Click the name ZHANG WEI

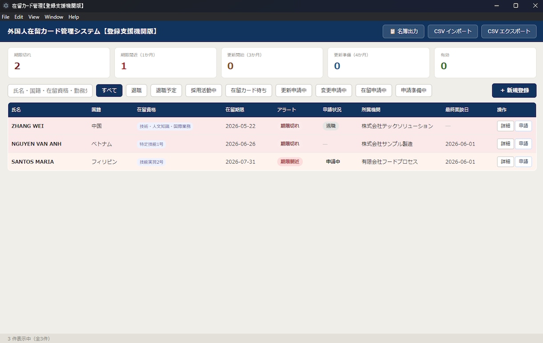(28, 126)
